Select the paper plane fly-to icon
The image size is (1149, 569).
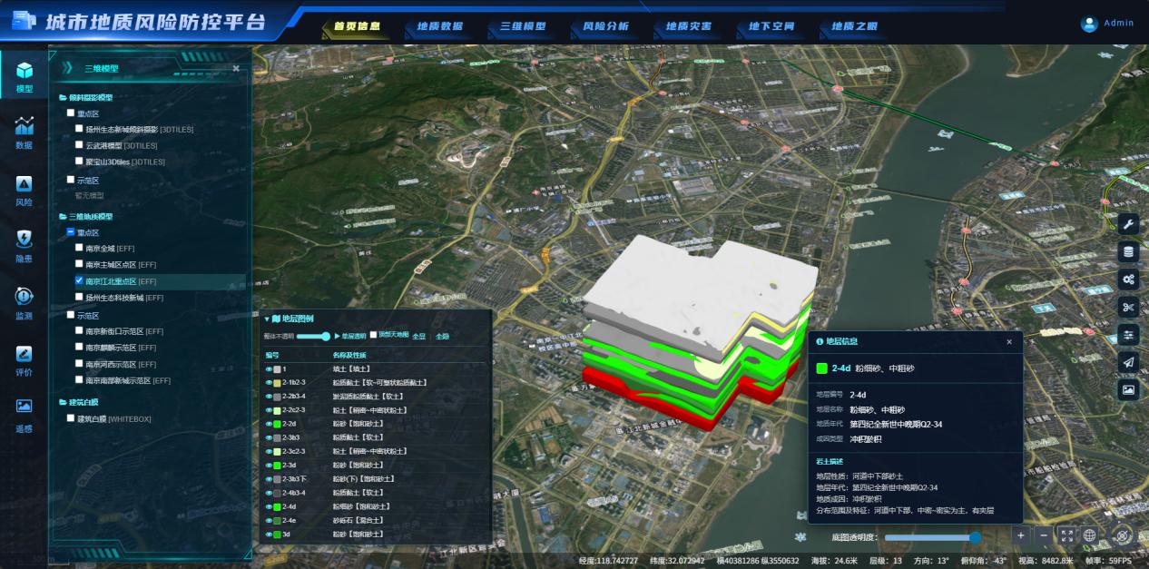pos(1128,362)
